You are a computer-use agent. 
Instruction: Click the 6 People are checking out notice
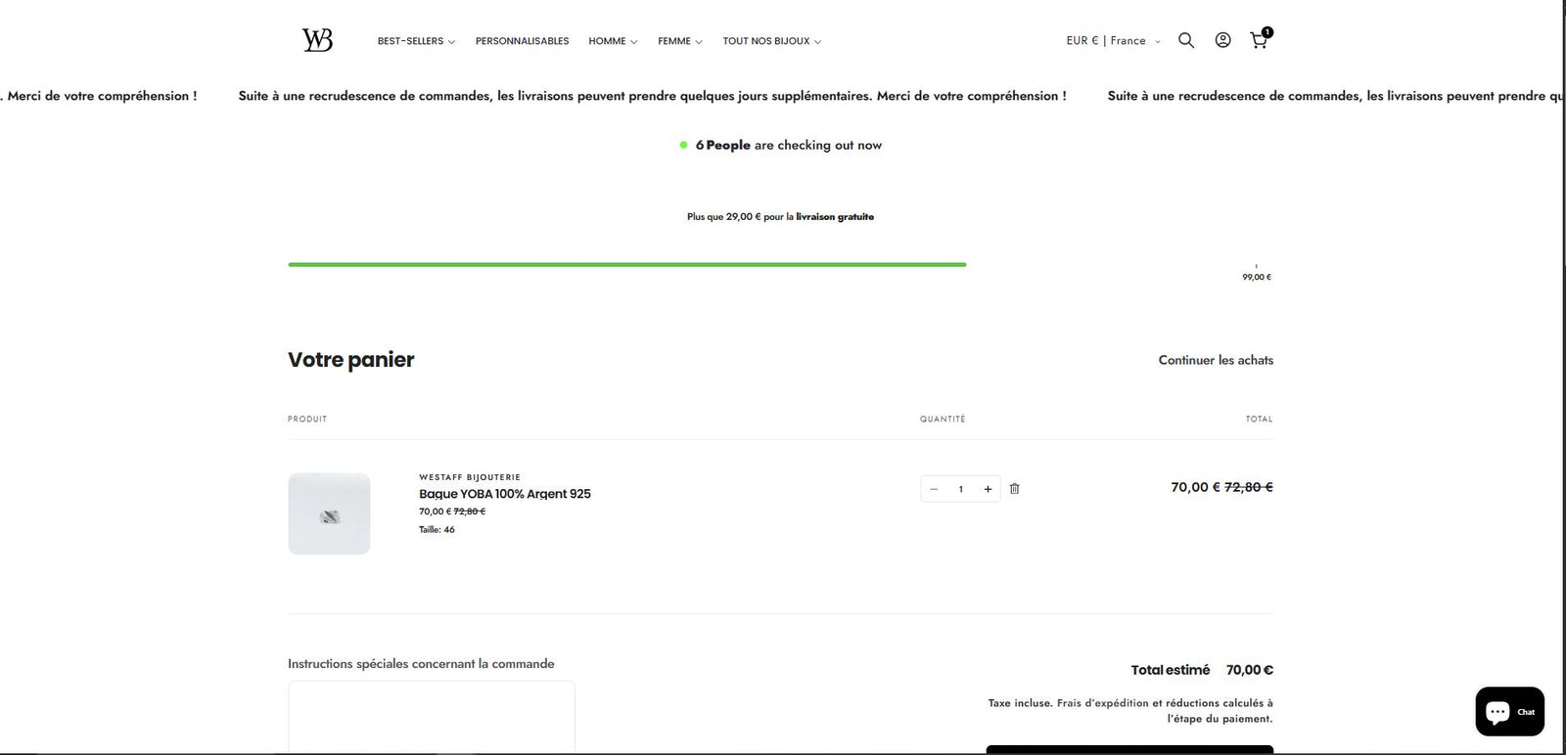(x=781, y=145)
